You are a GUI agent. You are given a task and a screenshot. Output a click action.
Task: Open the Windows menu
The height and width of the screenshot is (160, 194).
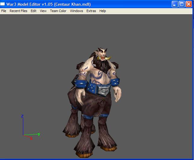[x=77, y=11]
